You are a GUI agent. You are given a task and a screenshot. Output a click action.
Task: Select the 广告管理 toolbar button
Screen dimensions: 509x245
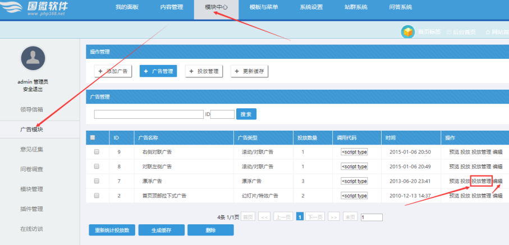[158, 71]
